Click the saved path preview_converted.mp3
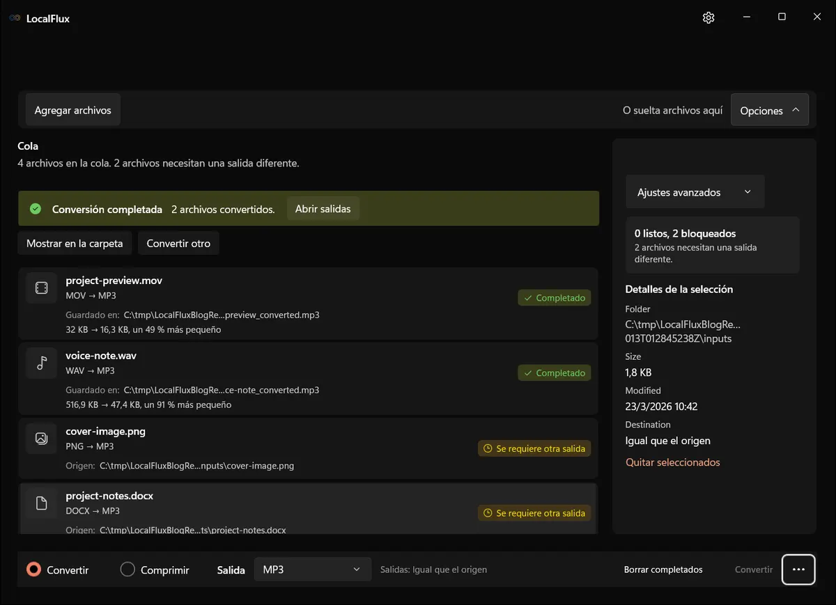836x605 pixels. pyautogui.click(x=222, y=315)
